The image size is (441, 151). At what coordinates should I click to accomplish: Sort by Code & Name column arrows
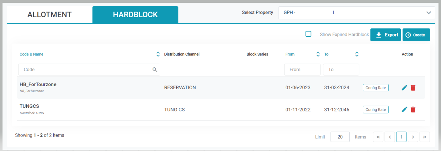(158, 54)
